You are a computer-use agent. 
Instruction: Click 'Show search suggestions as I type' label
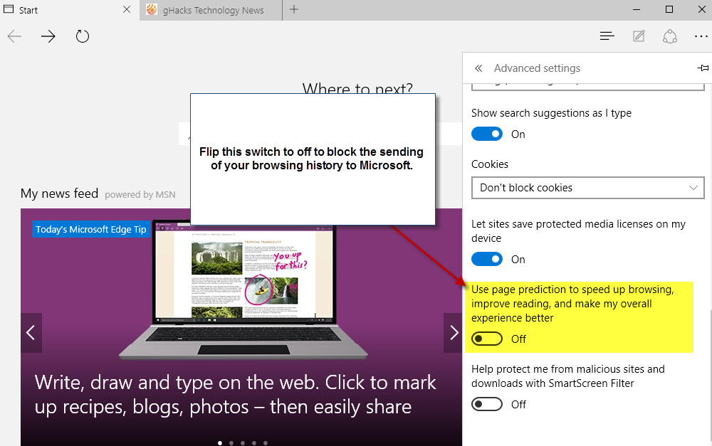(551, 113)
